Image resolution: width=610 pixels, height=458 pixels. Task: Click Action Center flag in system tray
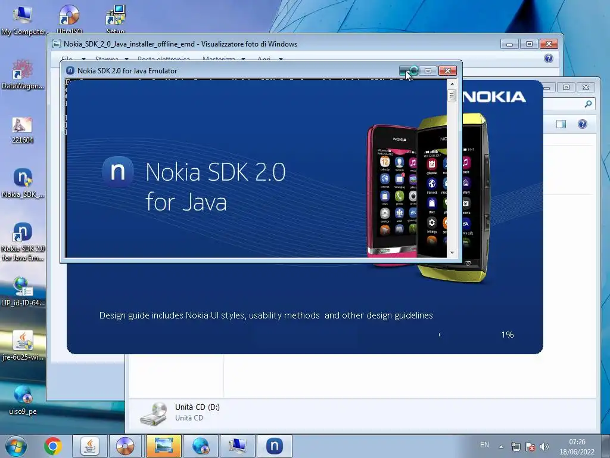coord(530,446)
